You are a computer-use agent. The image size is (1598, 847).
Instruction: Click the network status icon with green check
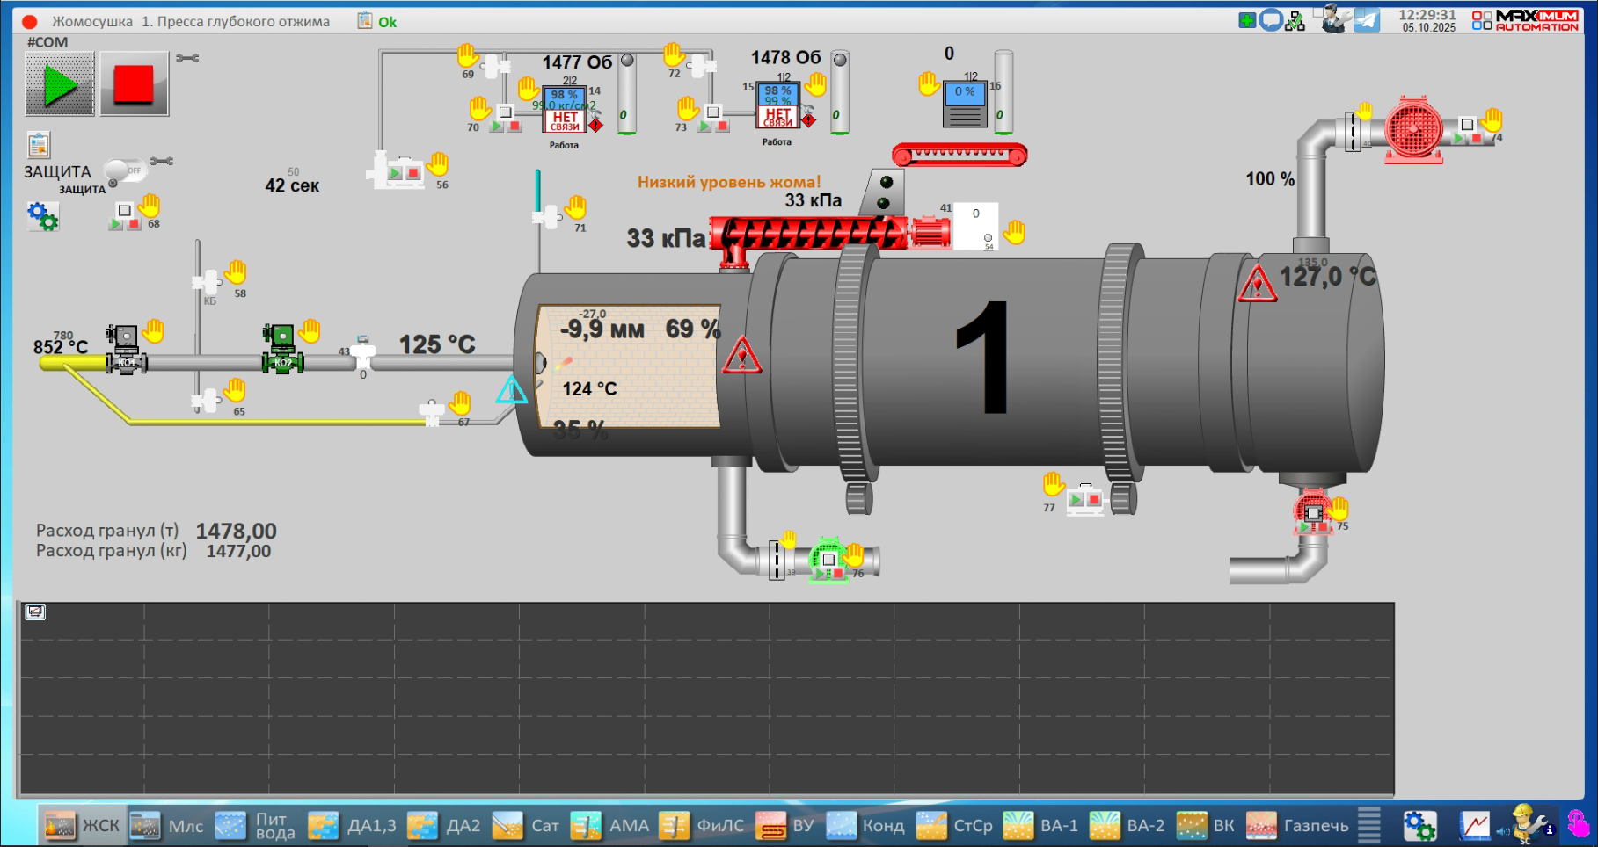1295,20
